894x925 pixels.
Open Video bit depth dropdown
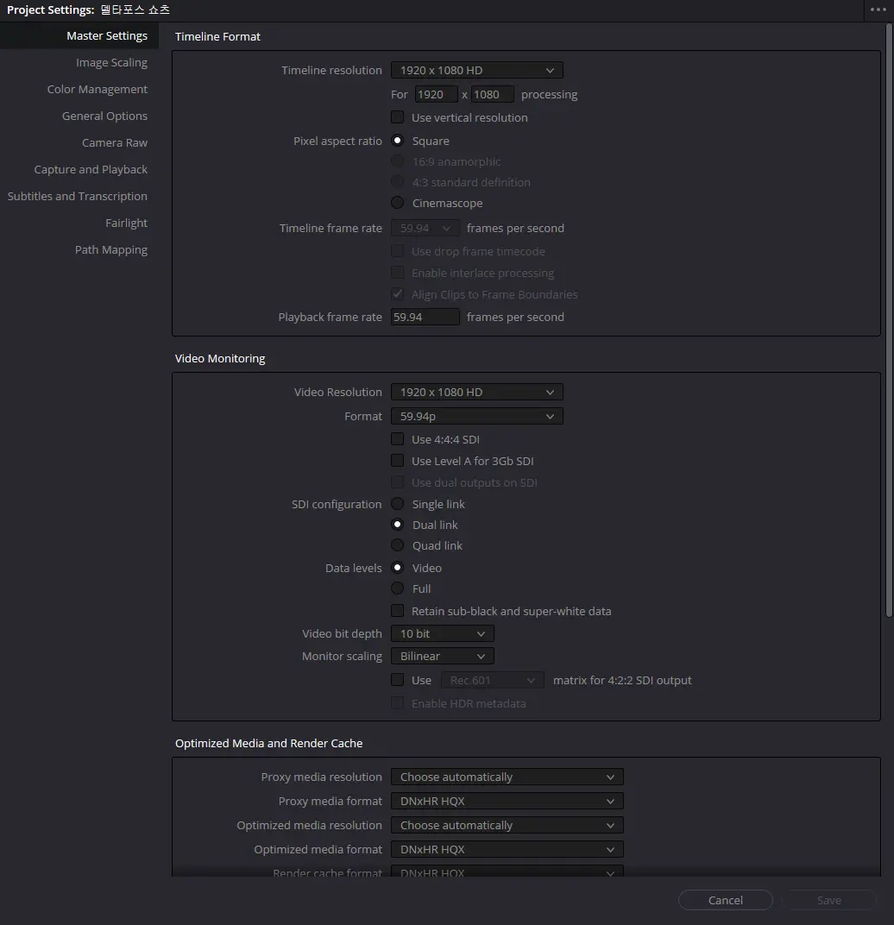[443, 633]
